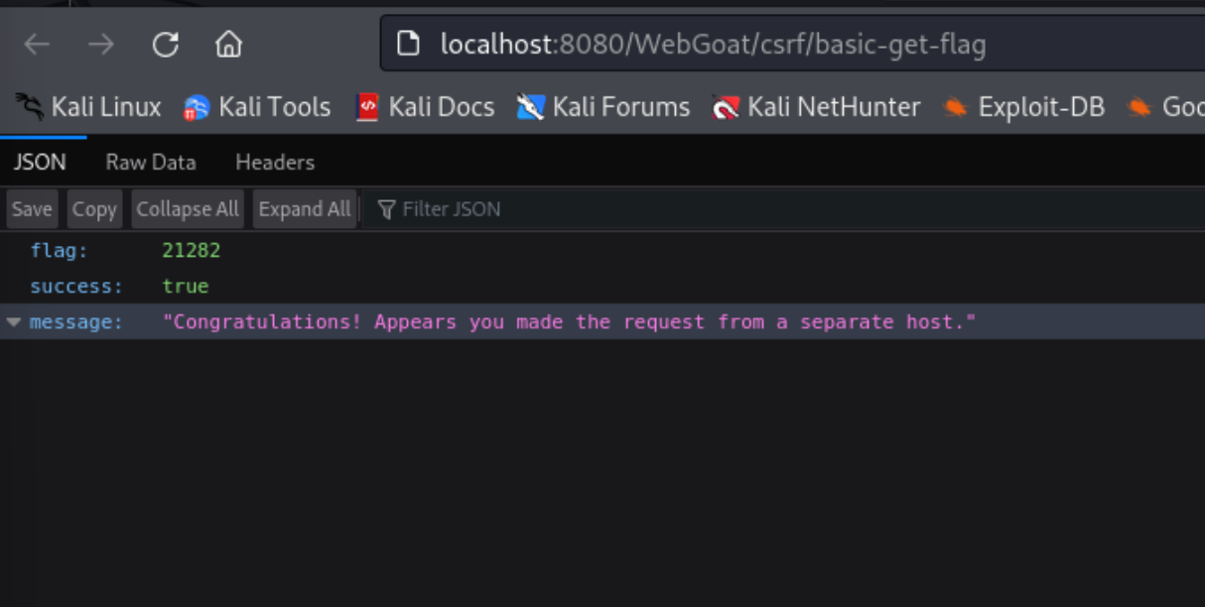Click the browser back arrow
1205x607 pixels.
coord(37,44)
